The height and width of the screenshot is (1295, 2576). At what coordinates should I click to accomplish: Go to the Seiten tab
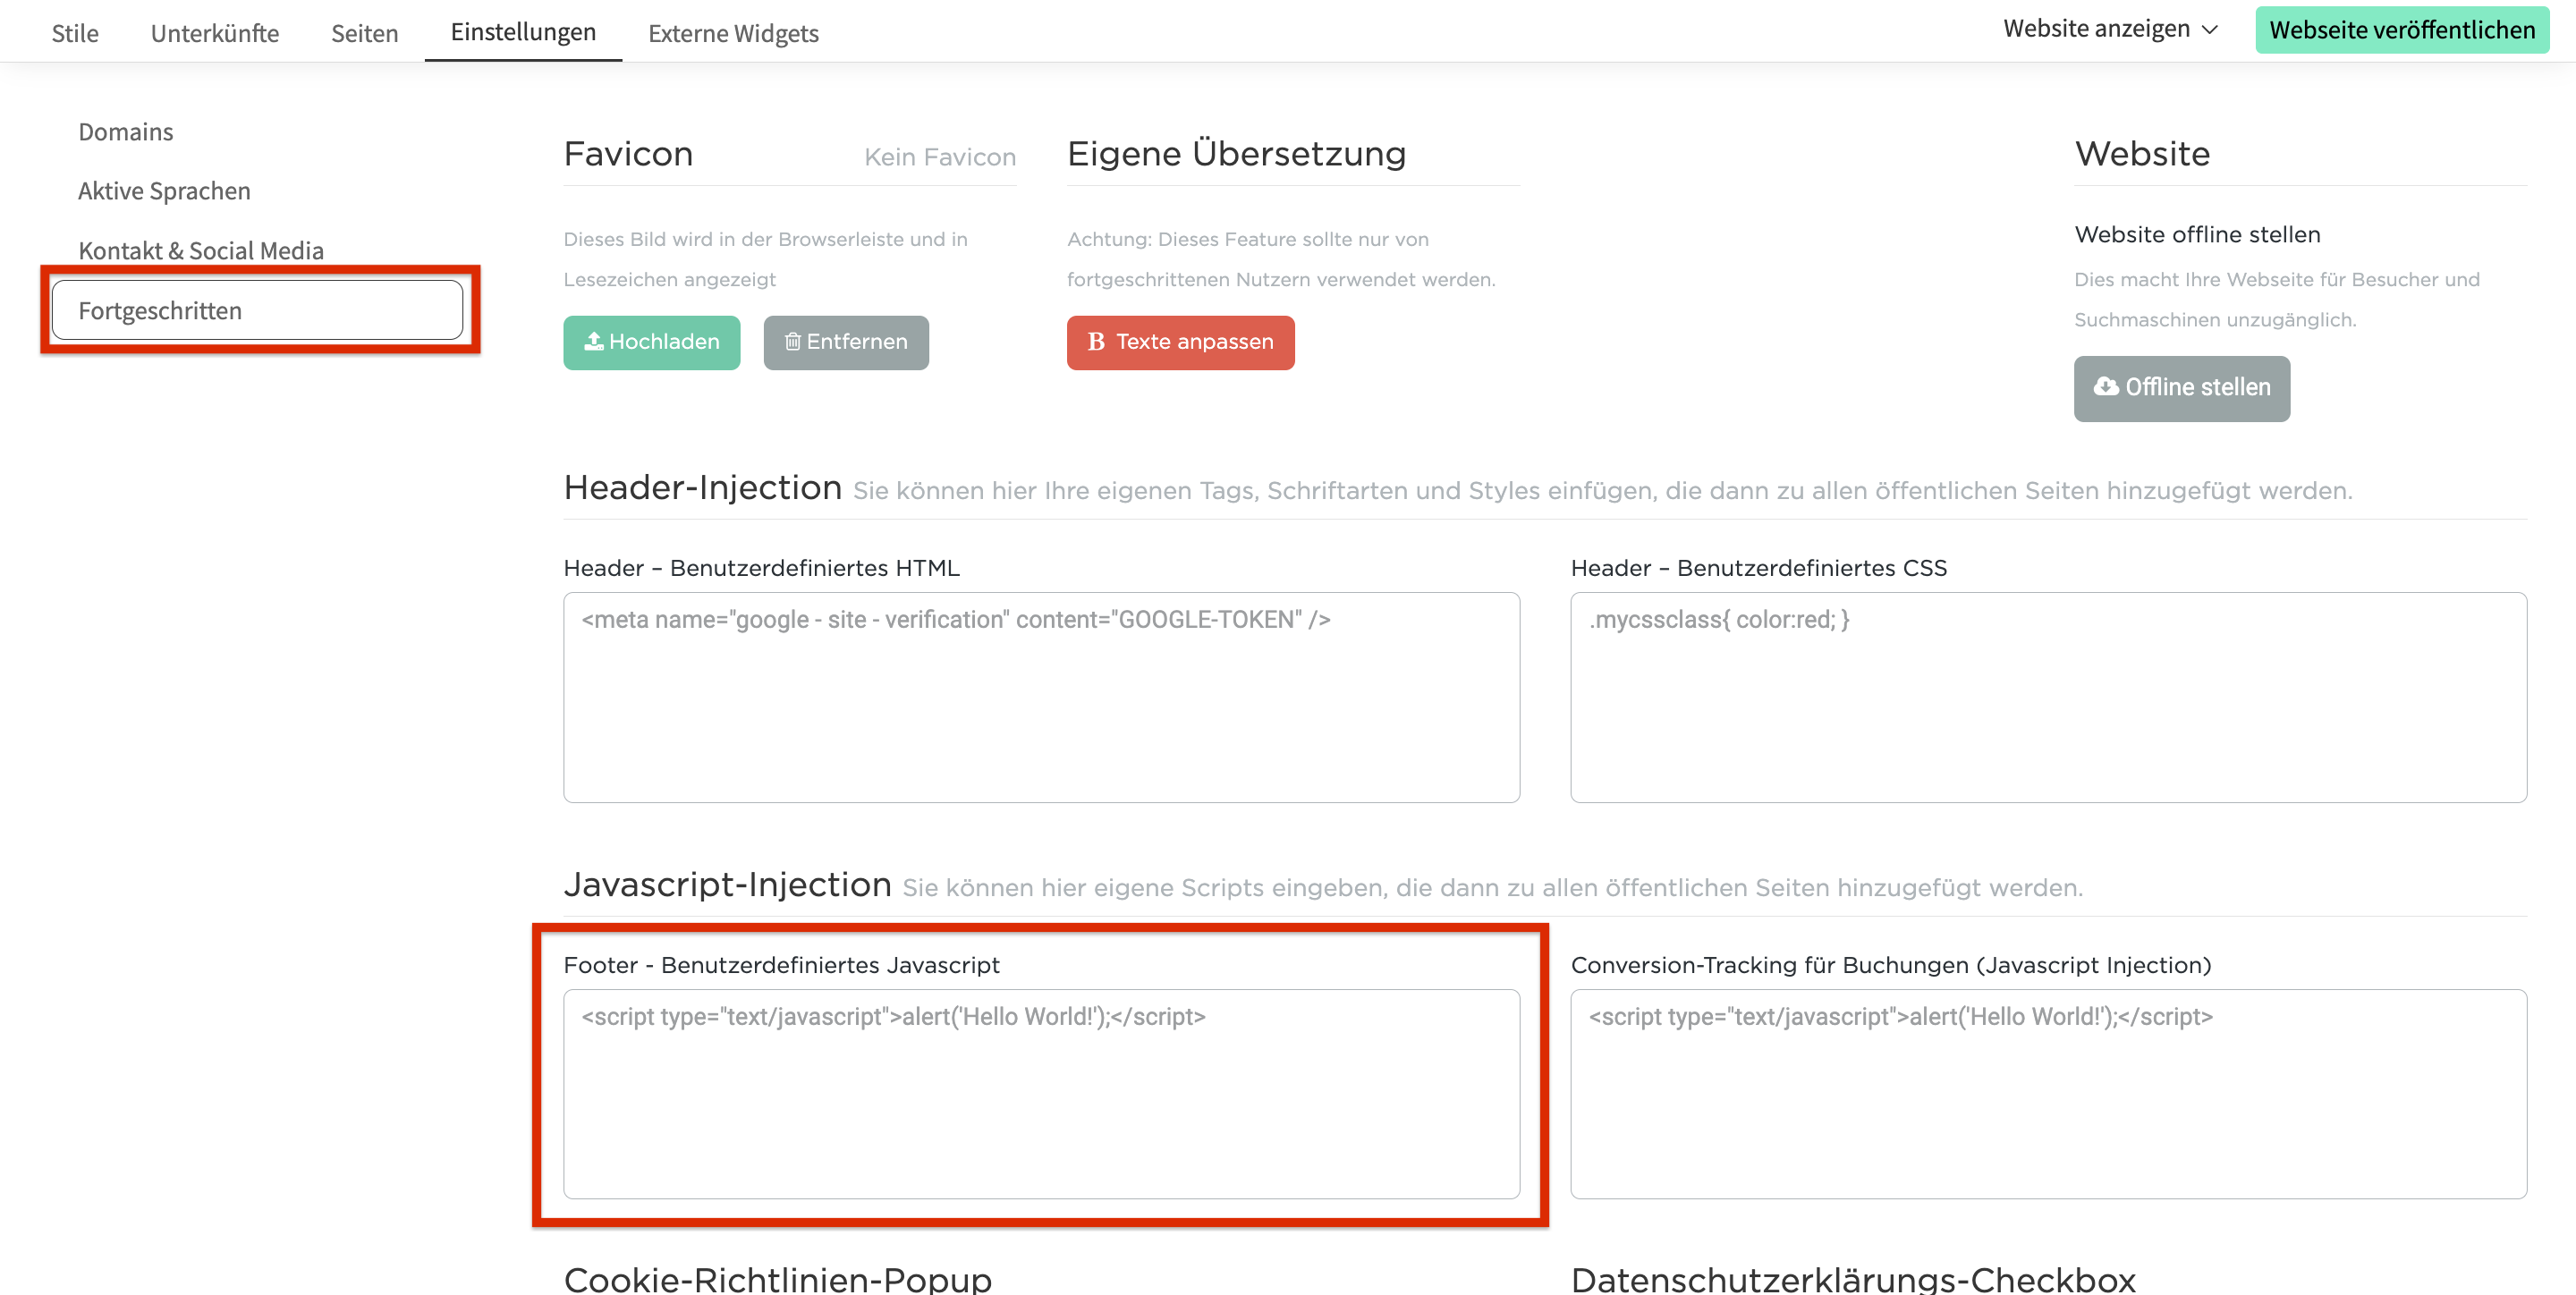tap(365, 33)
